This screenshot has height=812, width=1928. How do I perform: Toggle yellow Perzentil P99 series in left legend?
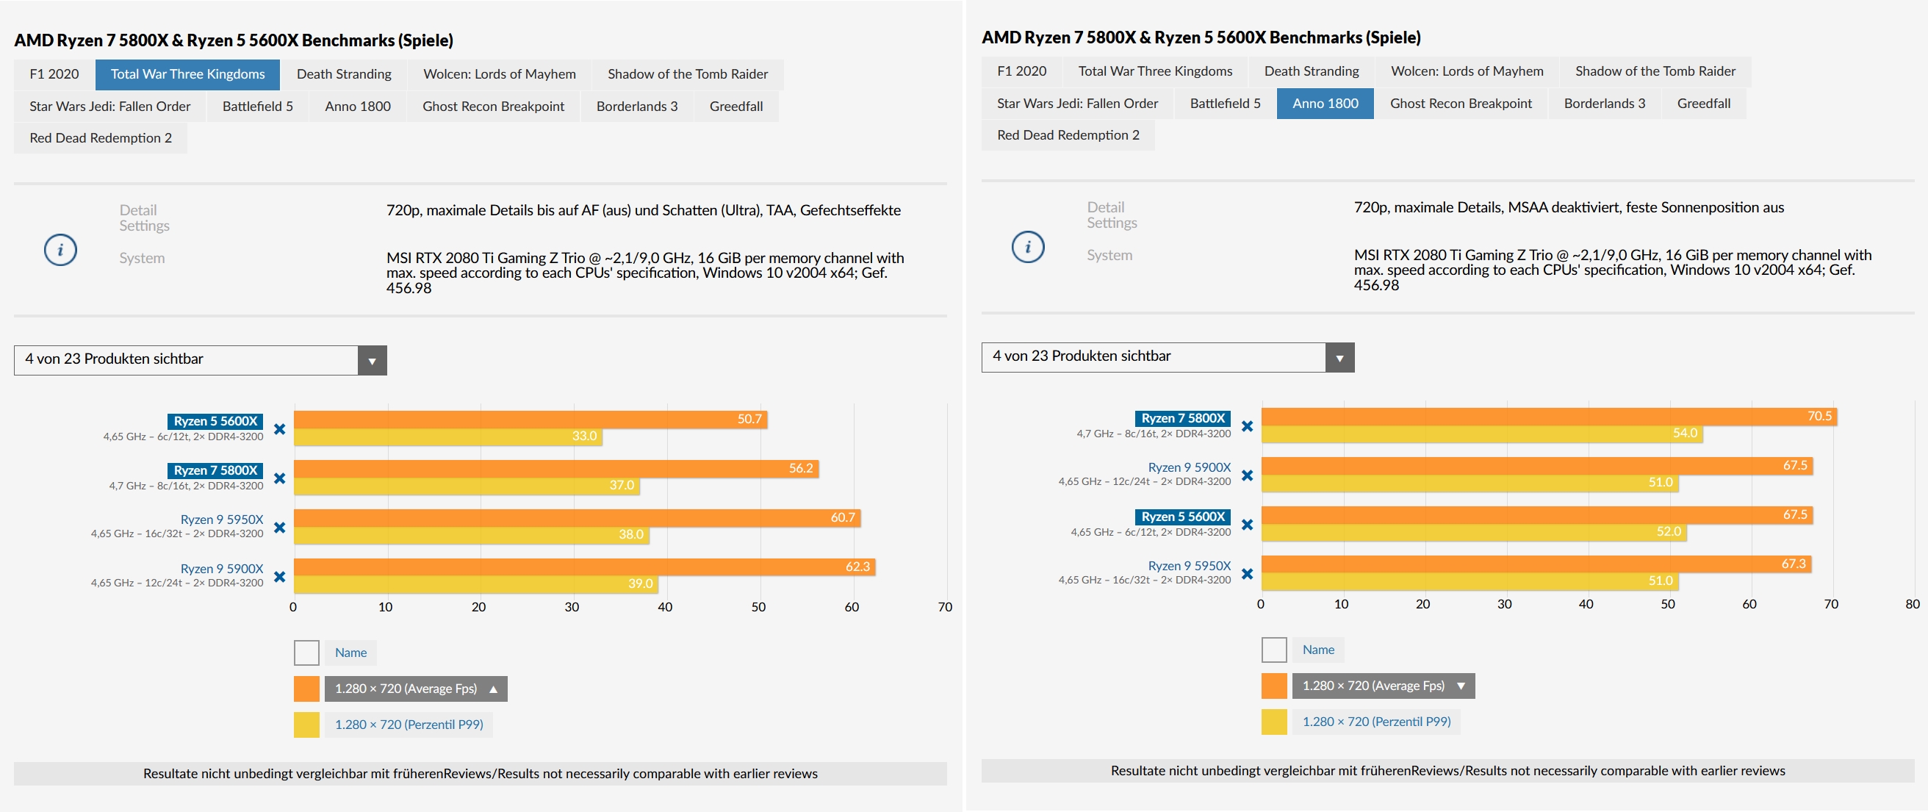306,725
